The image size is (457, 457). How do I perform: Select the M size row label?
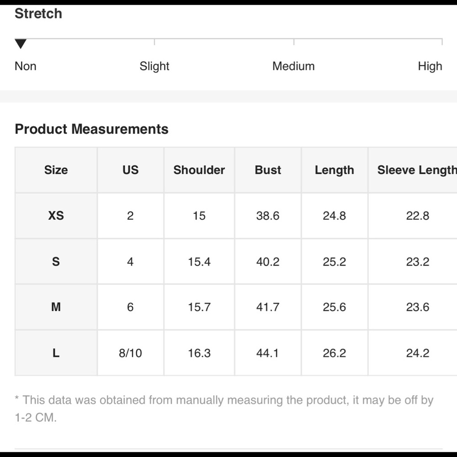click(x=56, y=307)
